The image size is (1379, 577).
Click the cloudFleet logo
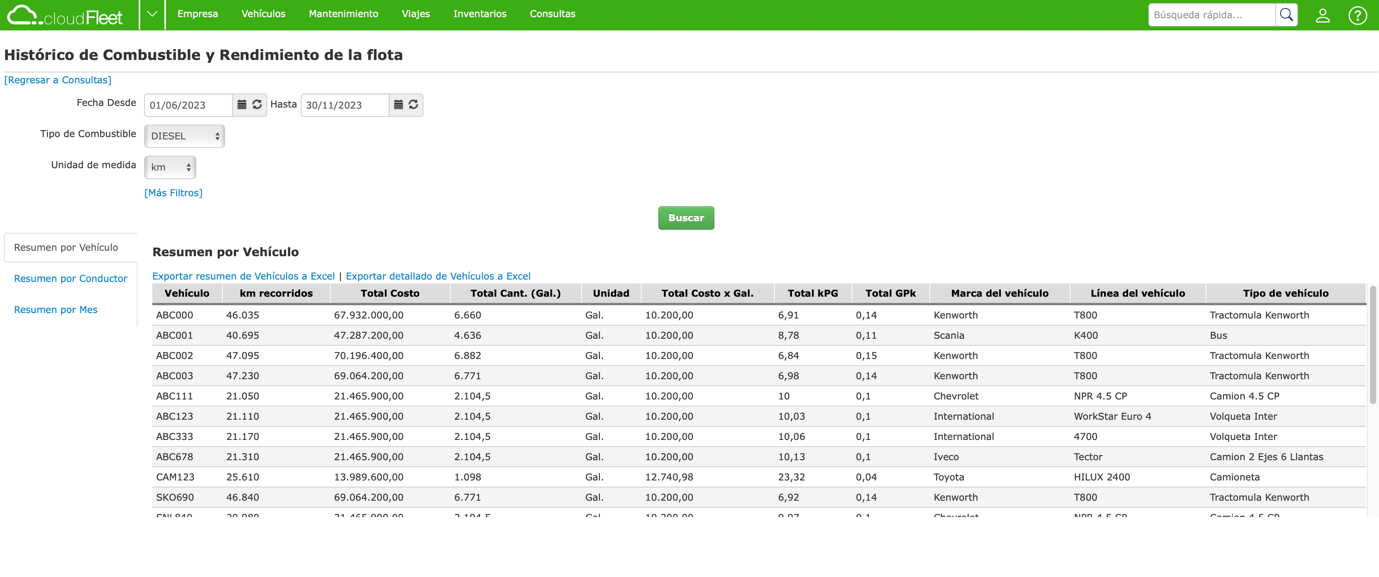click(65, 15)
